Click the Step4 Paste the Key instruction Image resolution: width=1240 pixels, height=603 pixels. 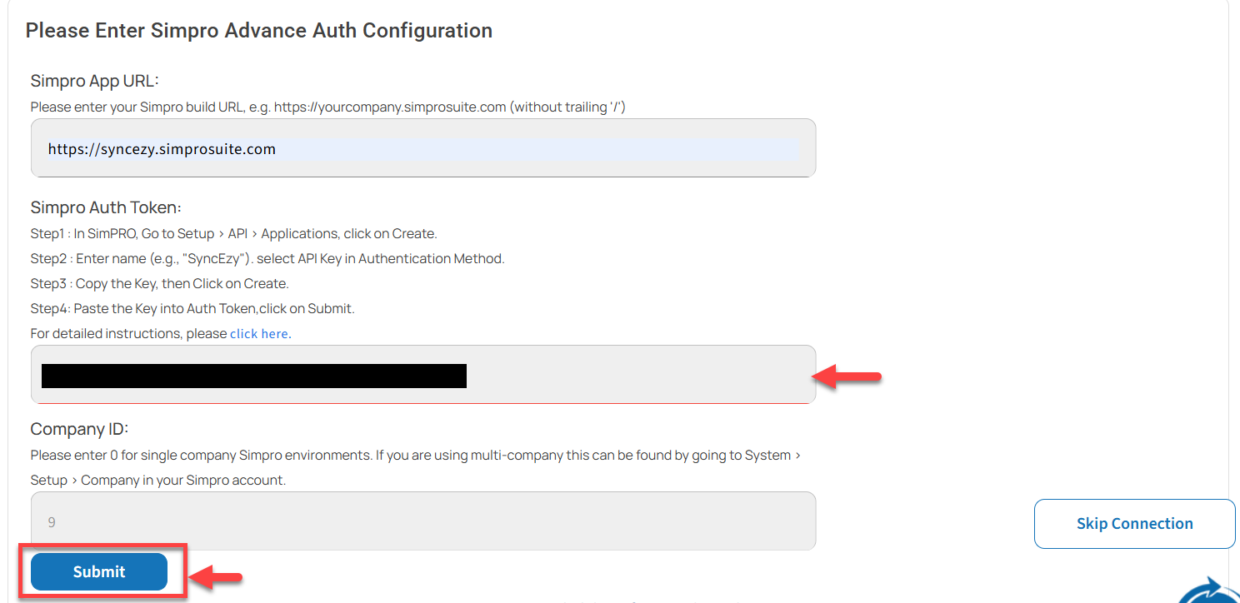coord(192,308)
